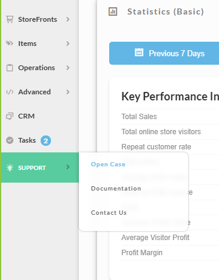Click the CRM chat bubbles icon
The width and height of the screenshot is (219, 280).
(10, 116)
